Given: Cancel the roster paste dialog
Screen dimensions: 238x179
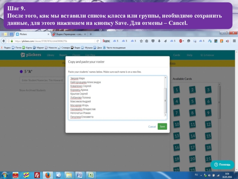Looking at the screenshot, I should tap(152, 126).
